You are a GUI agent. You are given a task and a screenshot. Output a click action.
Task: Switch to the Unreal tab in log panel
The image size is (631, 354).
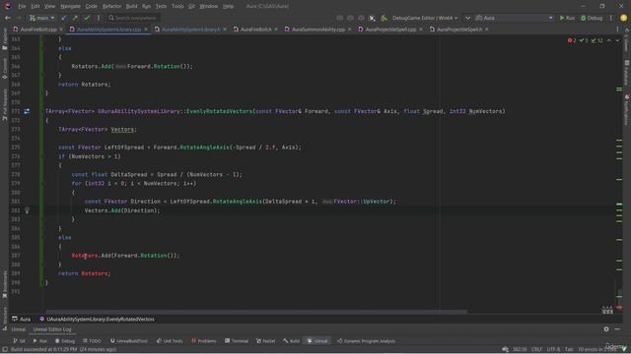click(18, 329)
